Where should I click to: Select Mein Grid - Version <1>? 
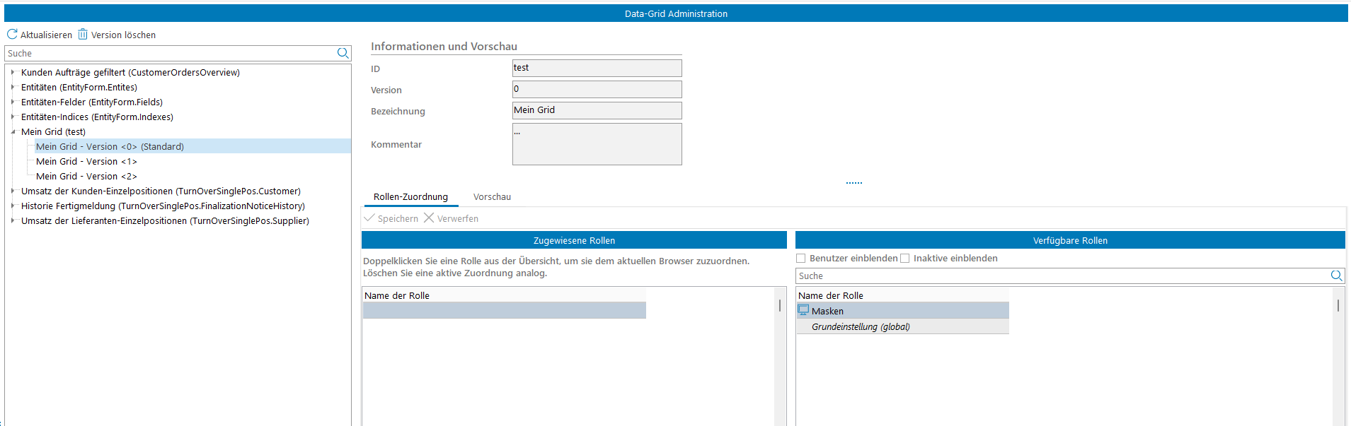pos(86,162)
